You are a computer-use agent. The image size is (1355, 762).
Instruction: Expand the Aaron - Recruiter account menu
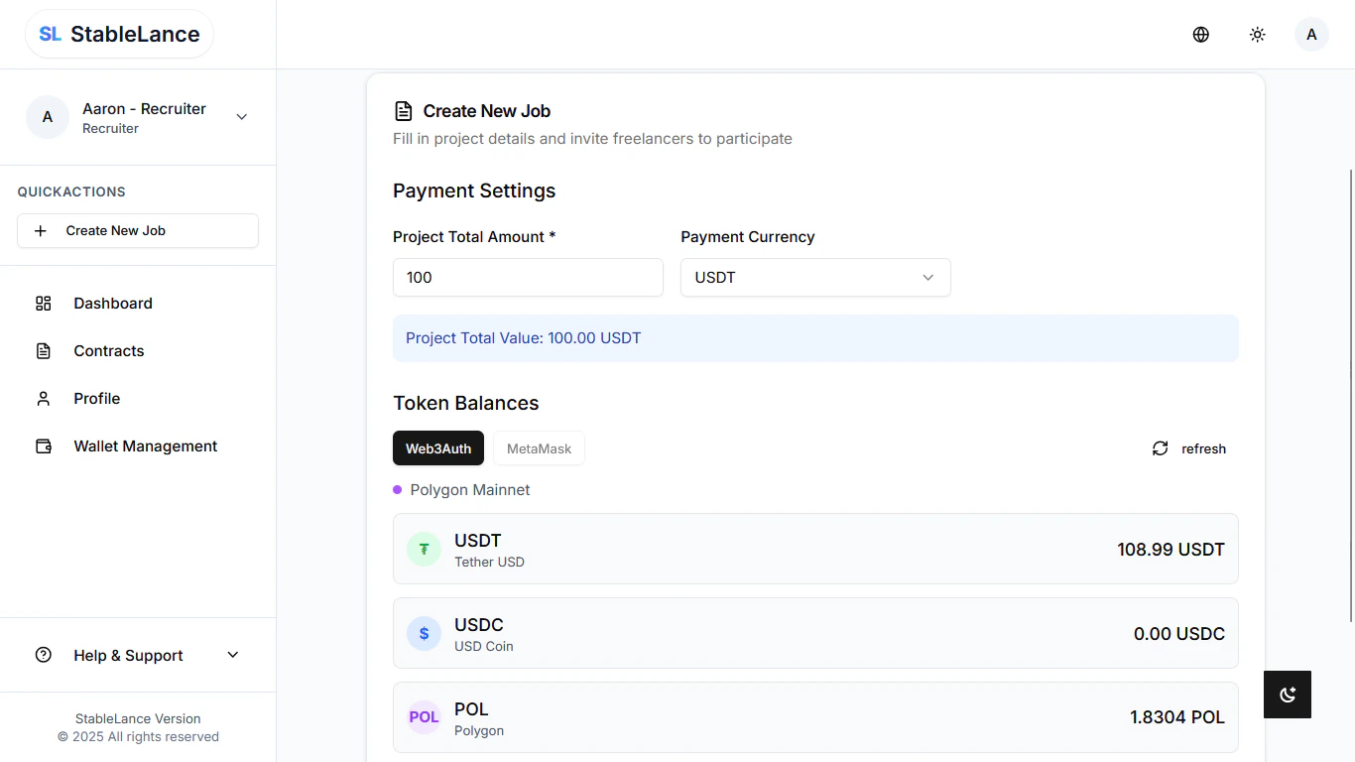[241, 116]
